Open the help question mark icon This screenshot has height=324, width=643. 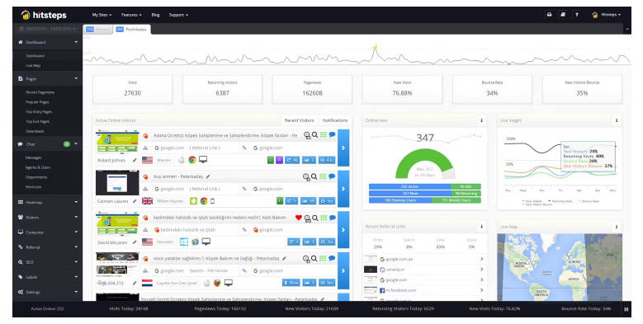coord(577,15)
